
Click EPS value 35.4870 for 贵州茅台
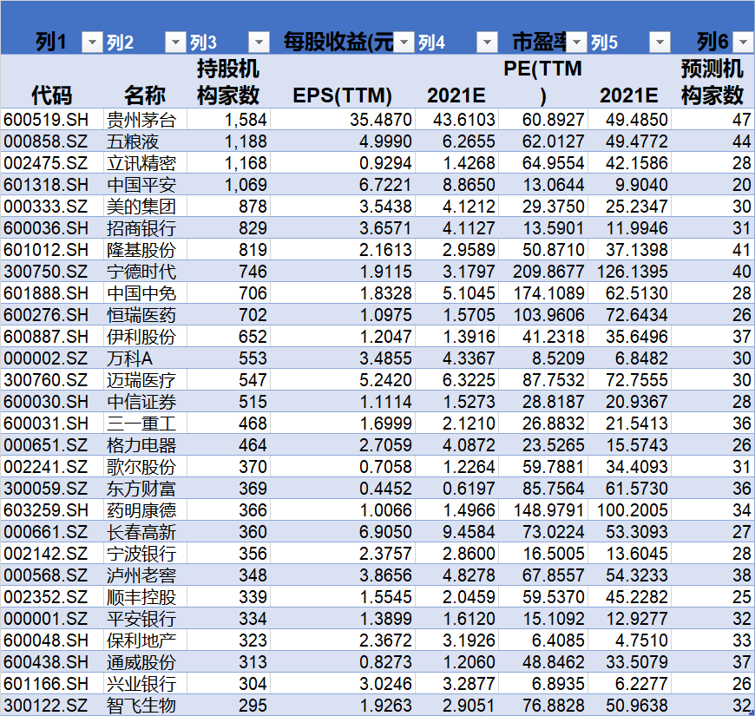tap(342, 120)
